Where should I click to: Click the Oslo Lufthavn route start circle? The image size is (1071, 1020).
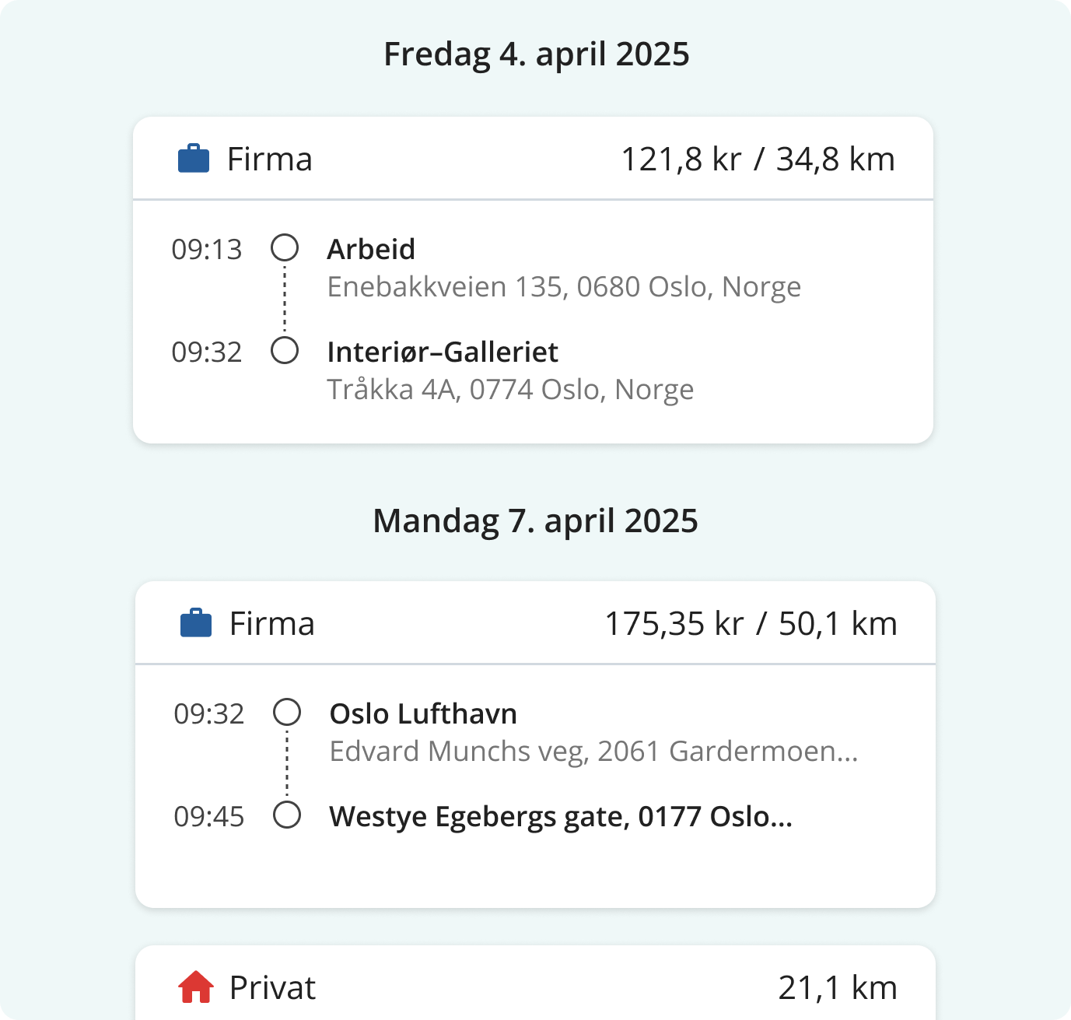click(287, 713)
